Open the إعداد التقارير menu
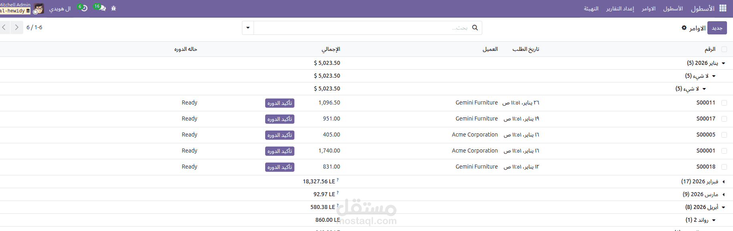 coord(620,8)
